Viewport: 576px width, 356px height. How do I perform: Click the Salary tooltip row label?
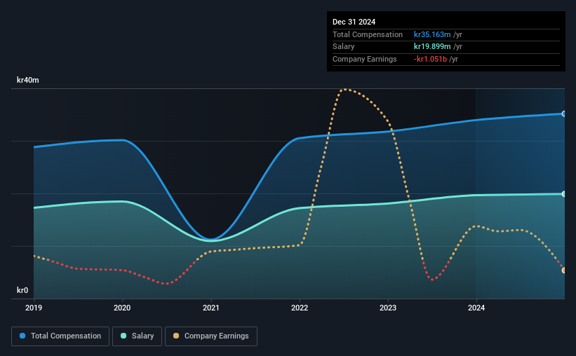[x=344, y=47]
